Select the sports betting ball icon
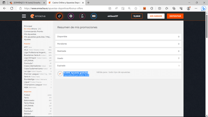208x117 pixels. click(59, 16)
